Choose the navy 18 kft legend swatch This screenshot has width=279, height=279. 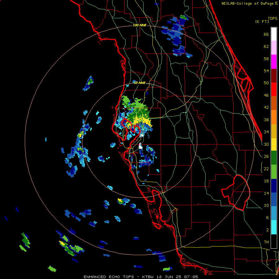(274, 186)
